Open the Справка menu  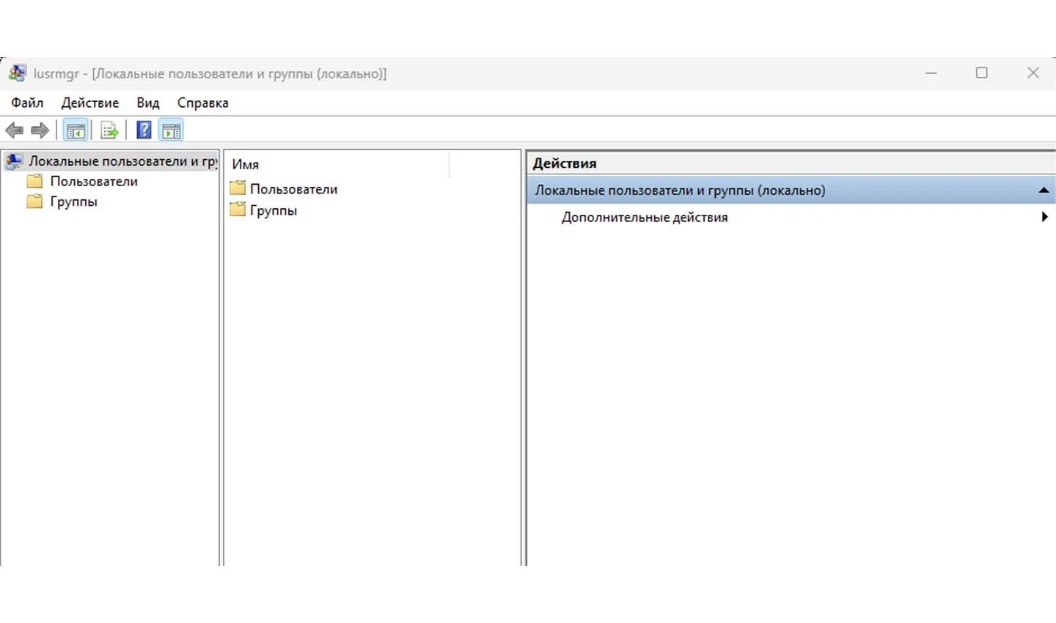203,103
